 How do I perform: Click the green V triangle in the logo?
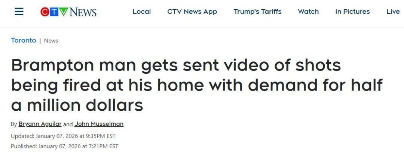tap(63, 12)
